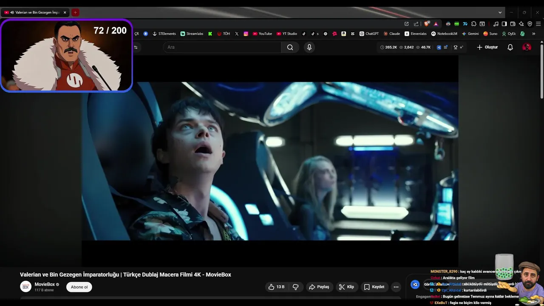The image size is (544, 306).
Task: Open a new tab with the plus button
Action: coord(75,12)
